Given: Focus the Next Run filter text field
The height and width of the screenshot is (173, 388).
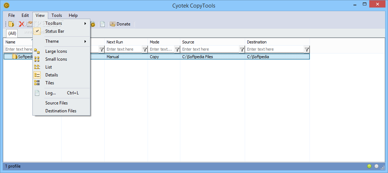Looking at the screenshot, I should click(x=123, y=50).
